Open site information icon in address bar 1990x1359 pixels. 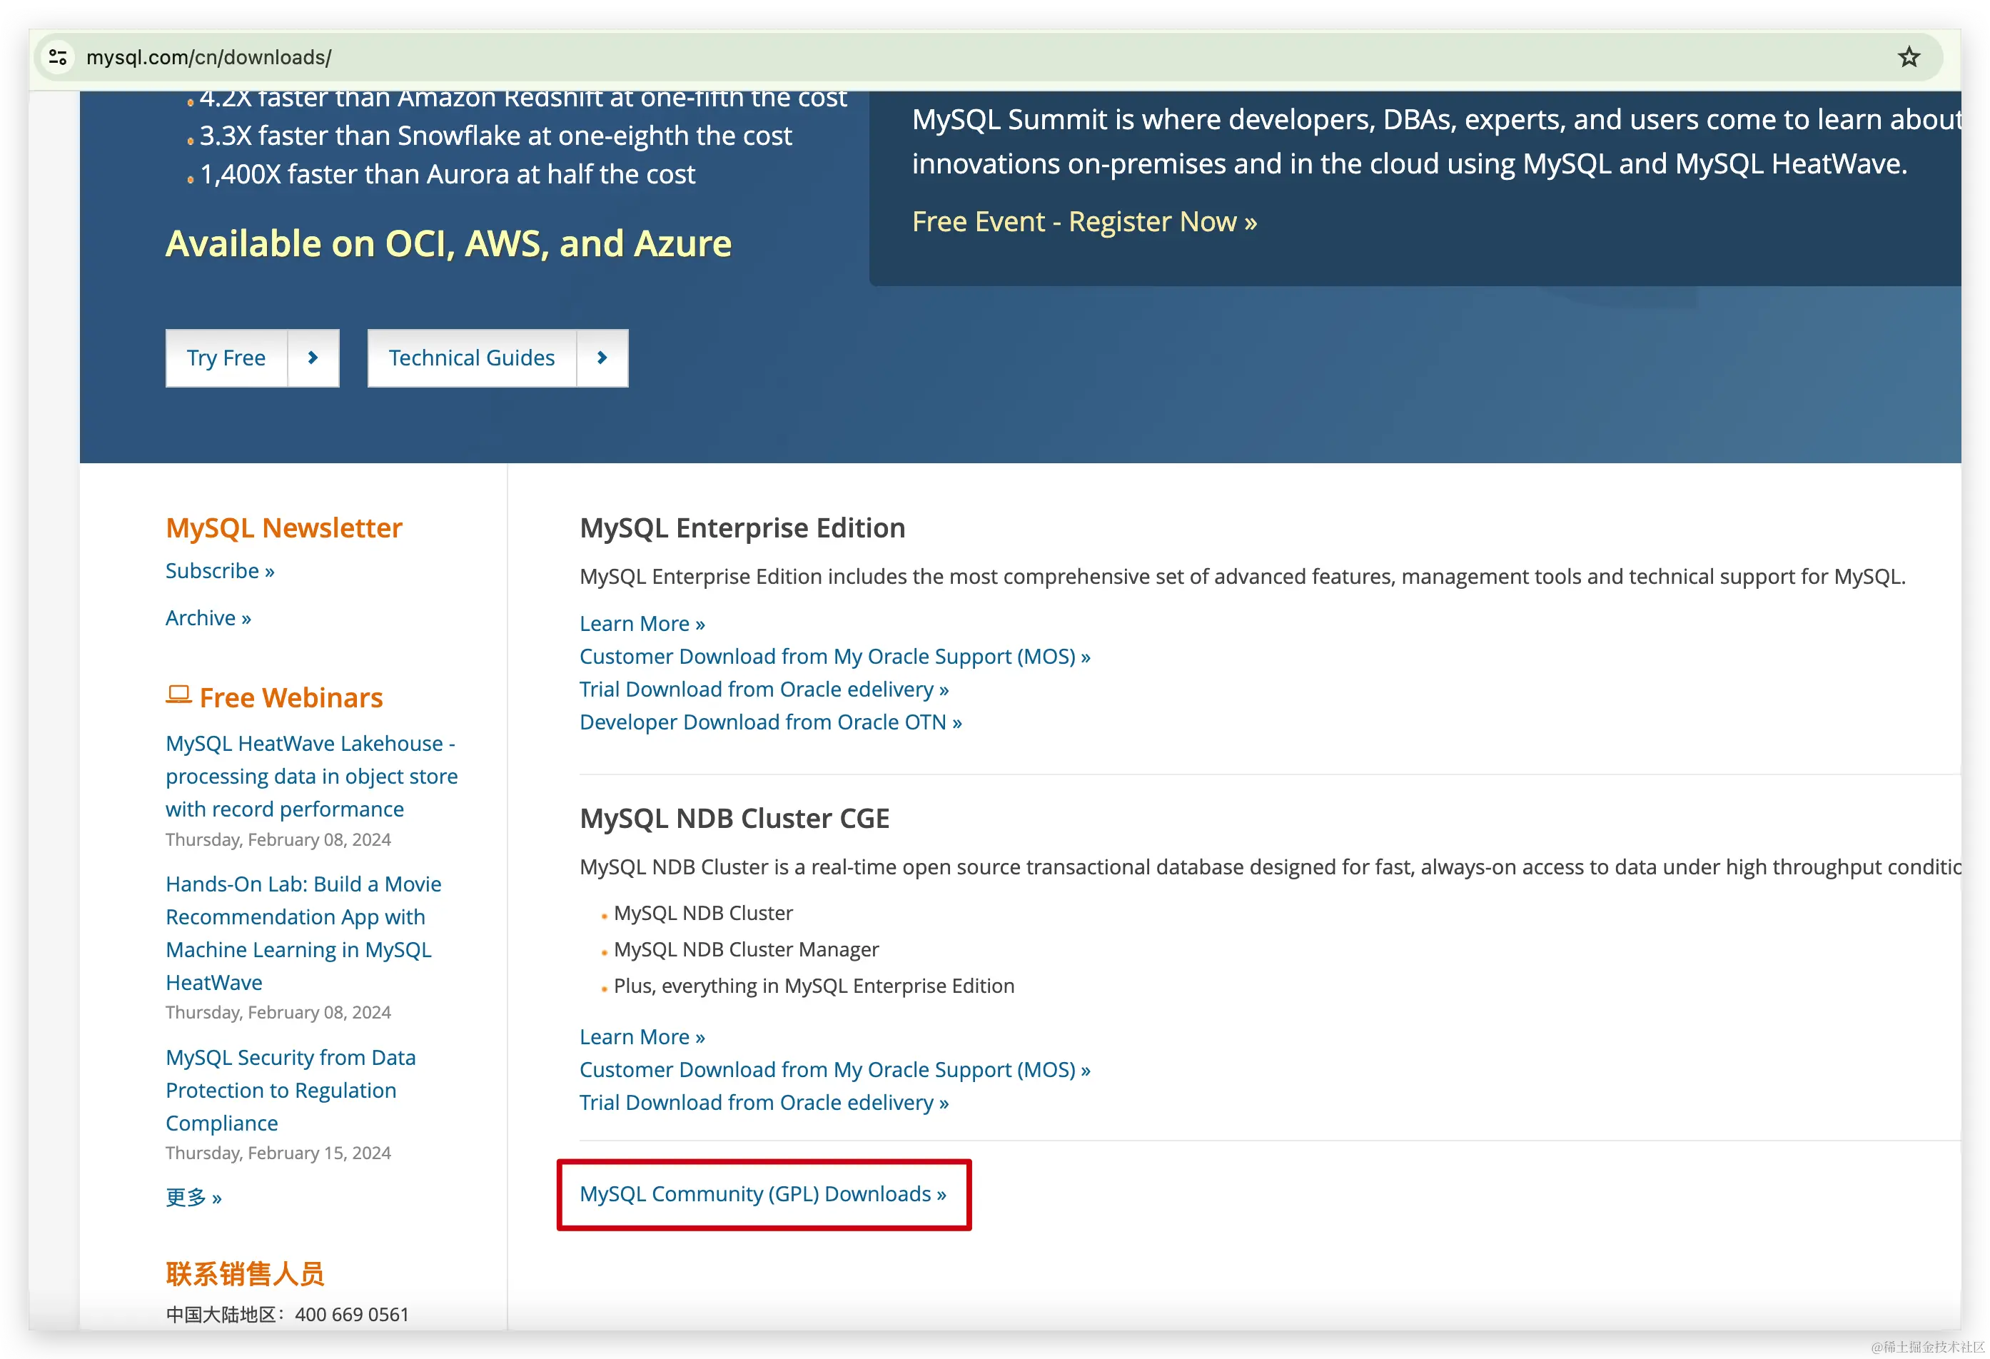click(59, 57)
